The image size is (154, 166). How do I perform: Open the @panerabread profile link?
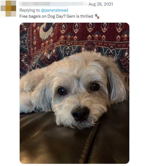[x=54, y=10]
